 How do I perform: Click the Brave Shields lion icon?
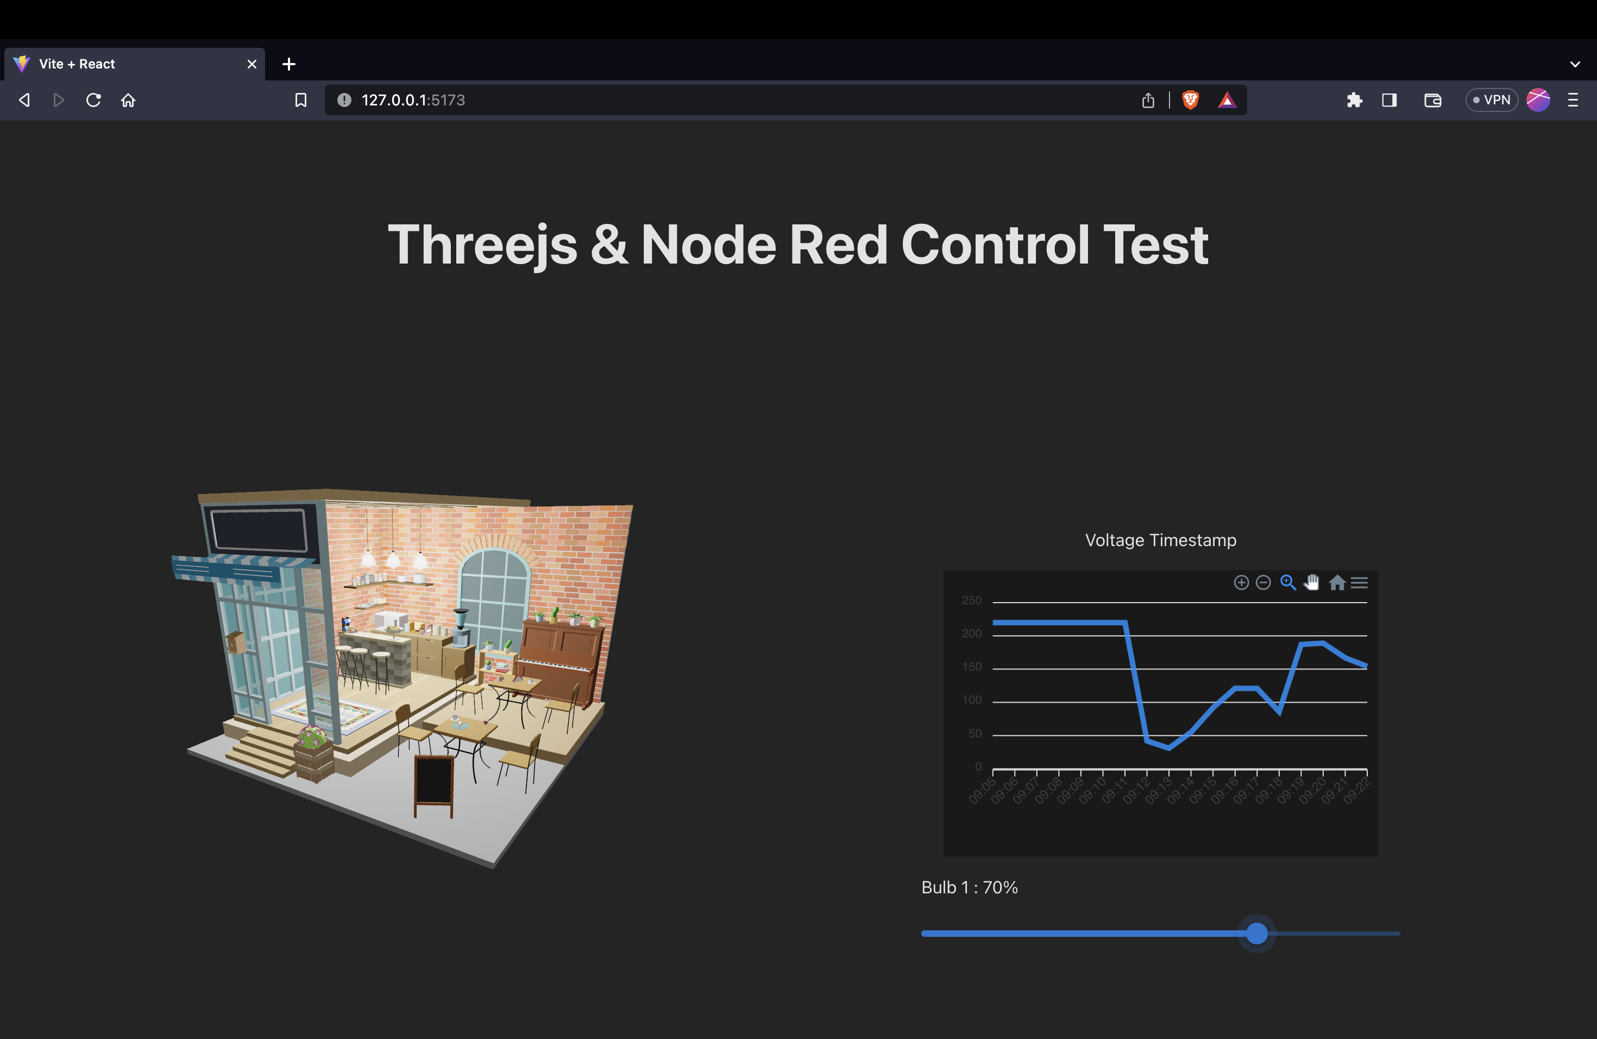point(1190,99)
